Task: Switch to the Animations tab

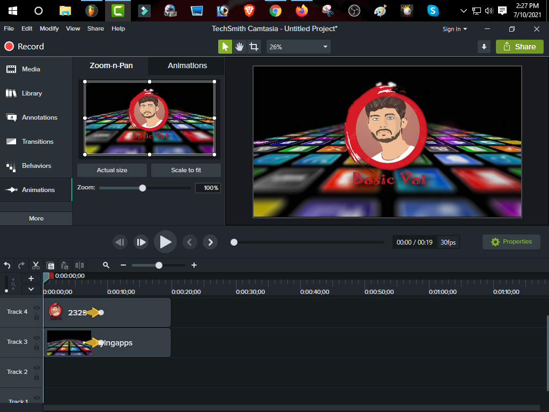Action: click(187, 65)
